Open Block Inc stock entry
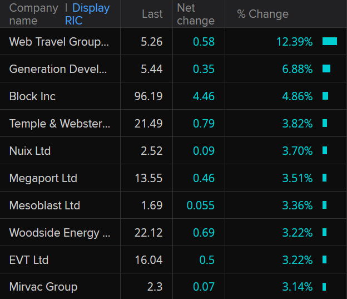Viewport: 347px width, 299px height. 32,96
